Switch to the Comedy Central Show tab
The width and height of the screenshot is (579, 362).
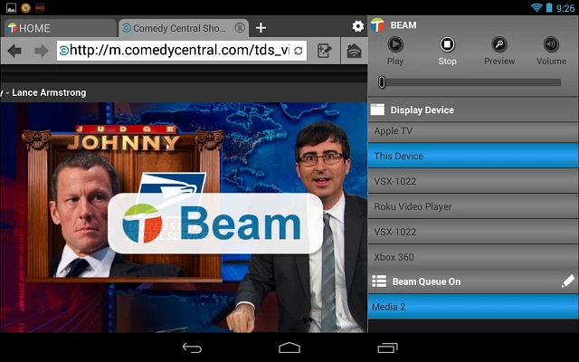pos(184,28)
